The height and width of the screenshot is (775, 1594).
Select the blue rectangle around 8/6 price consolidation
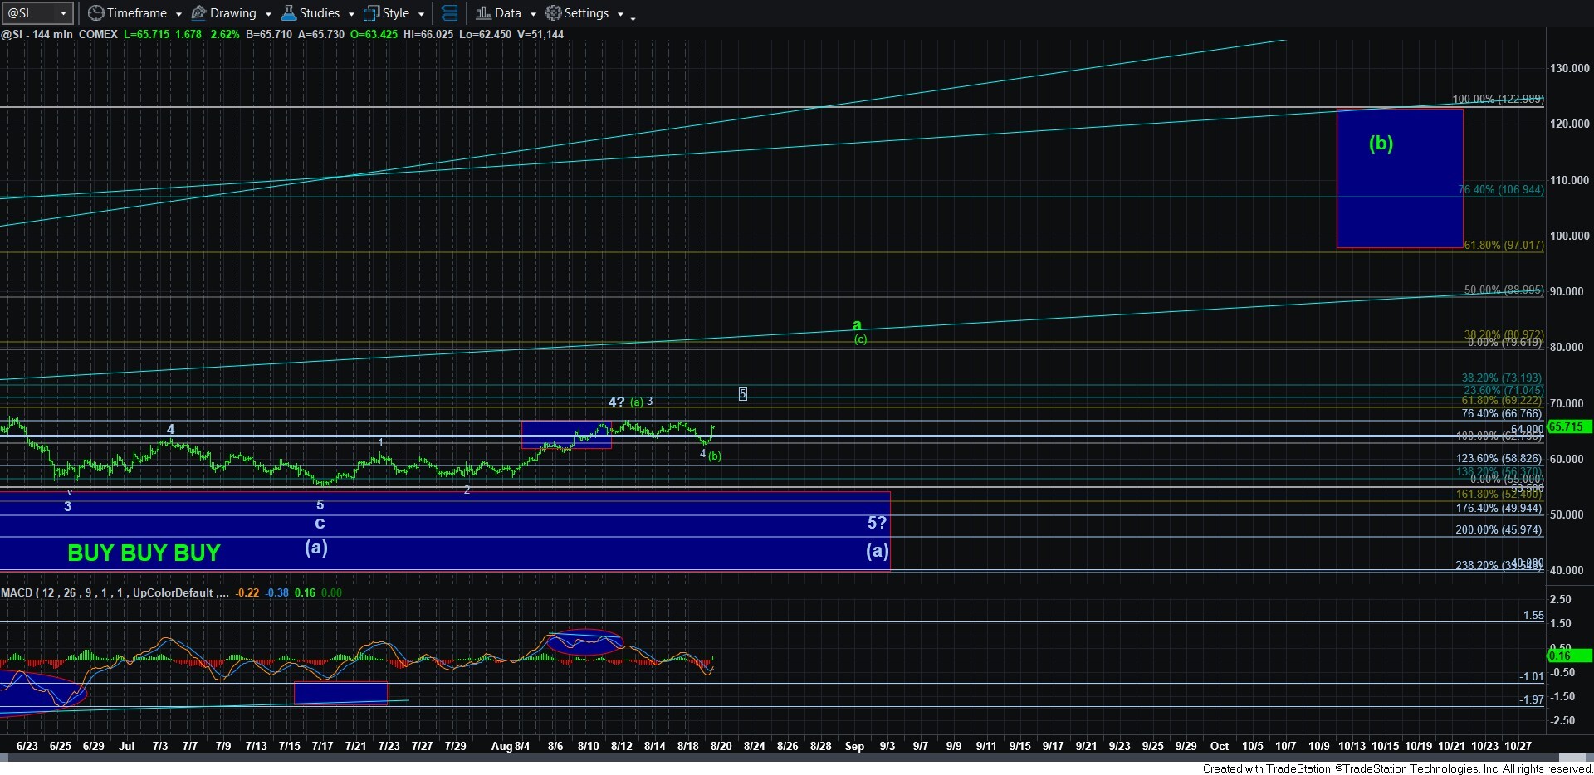click(566, 435)
